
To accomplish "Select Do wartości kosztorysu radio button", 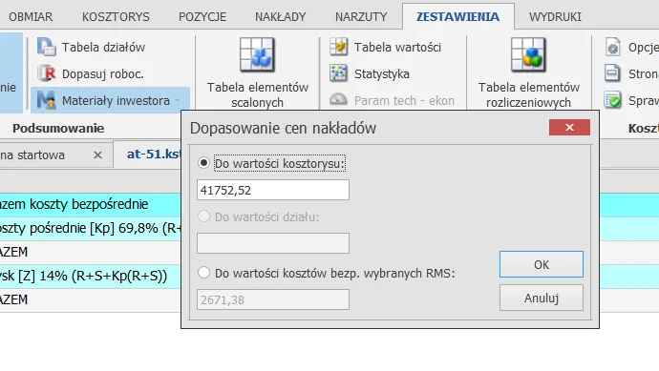I will tap(203, 163).
